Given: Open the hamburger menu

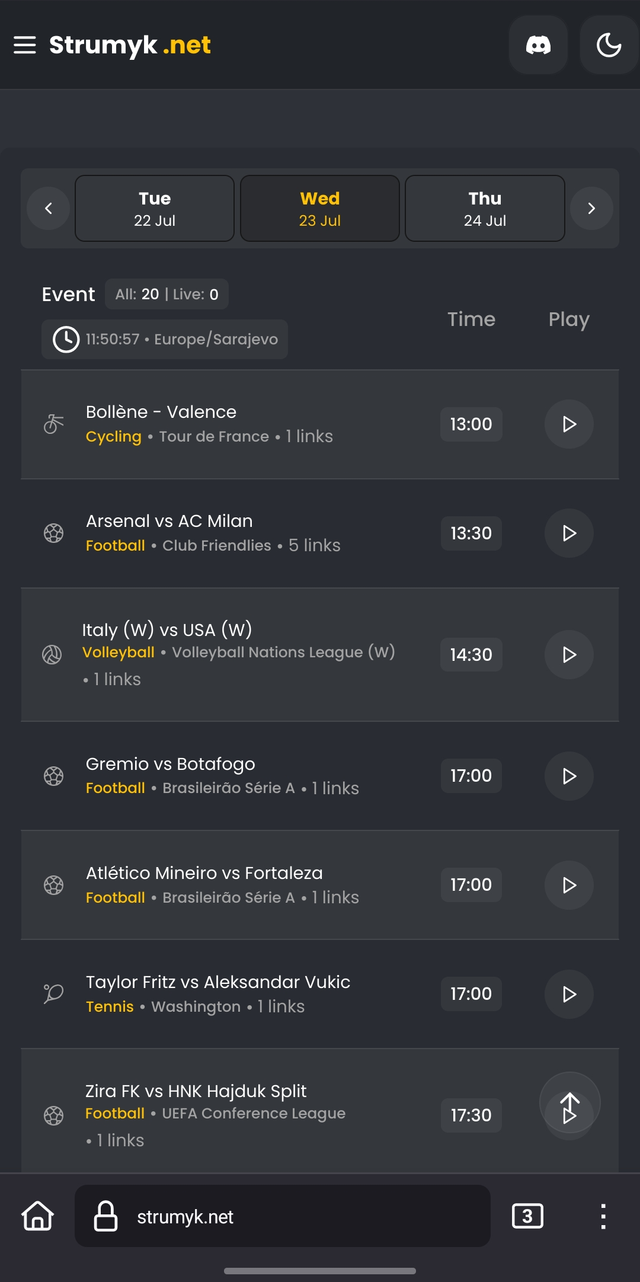Looking at the screenshot, I should (x=25, y=45).
